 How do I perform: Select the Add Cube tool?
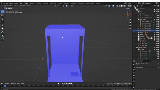(x=2, y=39)
